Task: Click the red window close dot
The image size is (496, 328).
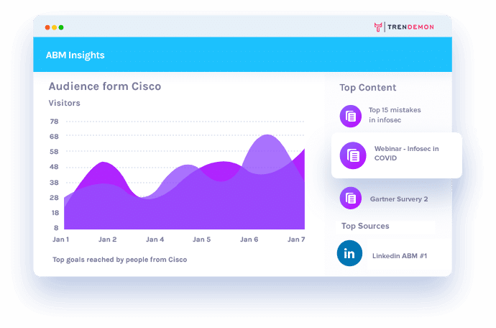Action: click(47, 27)
